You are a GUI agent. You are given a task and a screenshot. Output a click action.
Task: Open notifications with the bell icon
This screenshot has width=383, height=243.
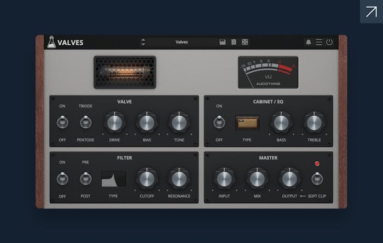point(308,42)
